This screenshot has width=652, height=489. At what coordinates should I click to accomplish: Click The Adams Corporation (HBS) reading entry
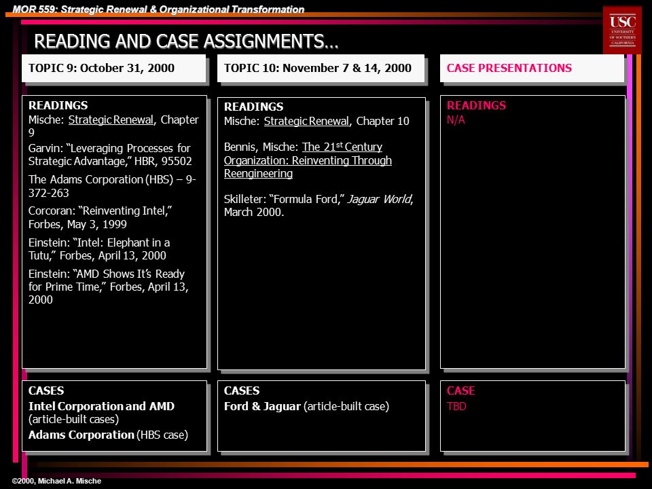(x=112, y=186)
